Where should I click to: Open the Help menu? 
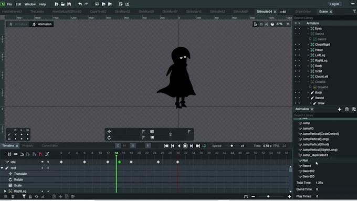[43, 4]
